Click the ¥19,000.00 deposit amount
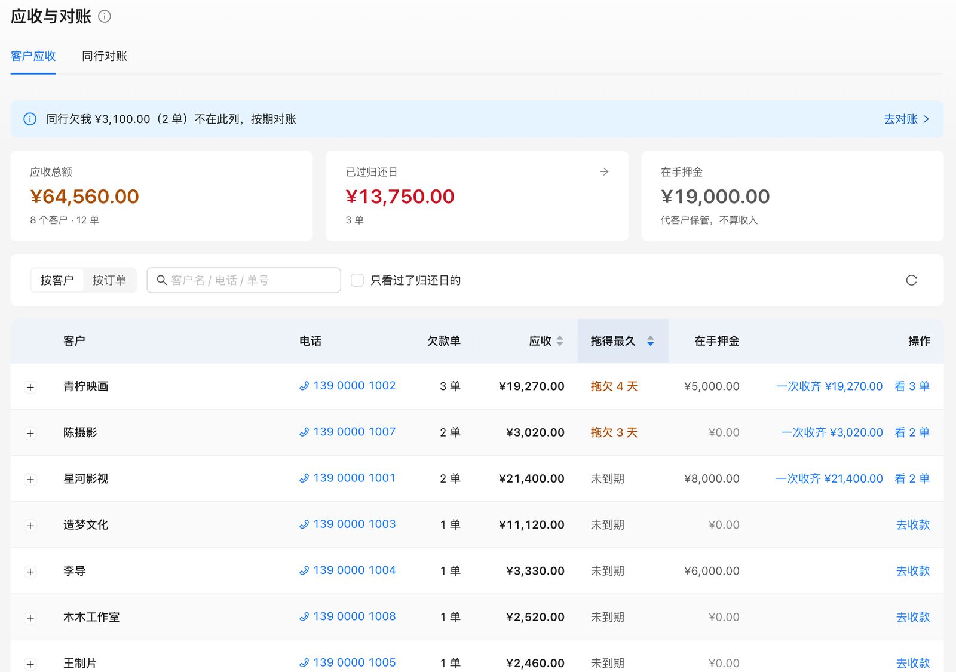The width and height of the screenshot is (956, 672). pyautogui.click(x=715, y=197)
